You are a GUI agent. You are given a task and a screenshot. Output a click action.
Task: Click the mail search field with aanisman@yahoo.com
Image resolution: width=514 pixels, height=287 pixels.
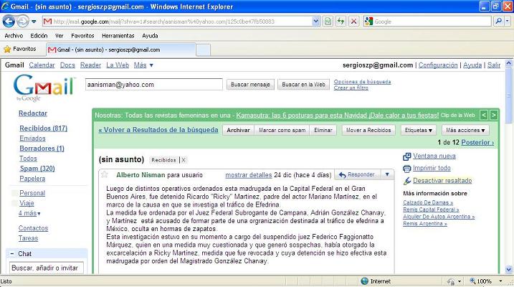coord(153,85)
